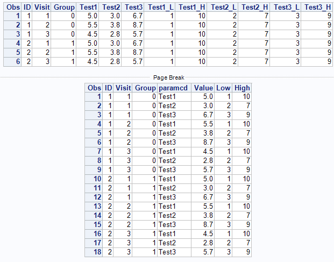Click Obs row number 12
The height and width of the screenshot is (262, 334).
[94, 197]
